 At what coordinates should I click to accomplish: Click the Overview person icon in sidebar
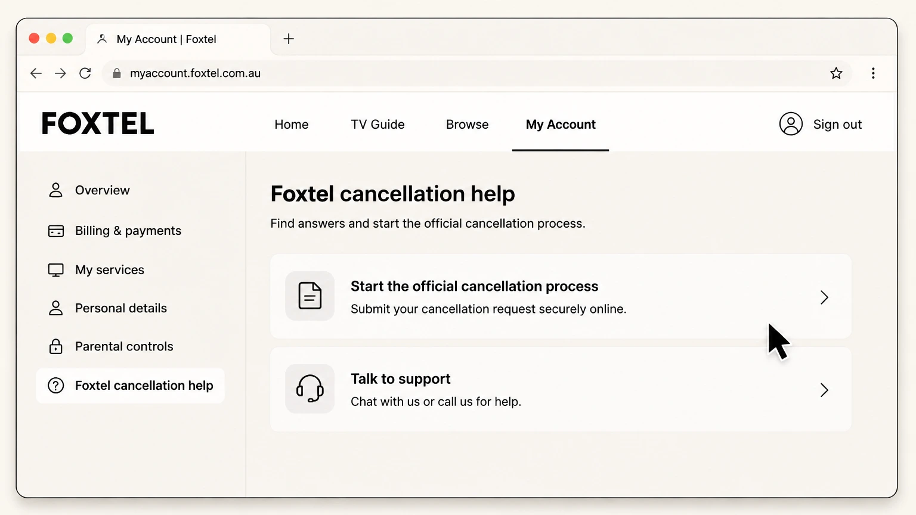pos(55,190)
